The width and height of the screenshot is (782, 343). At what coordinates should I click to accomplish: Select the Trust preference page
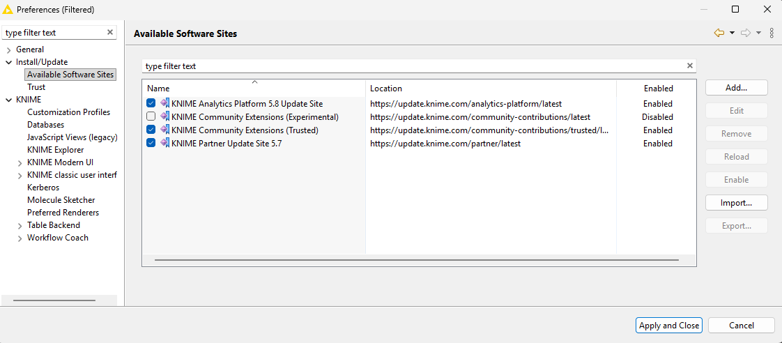[36, 87]
